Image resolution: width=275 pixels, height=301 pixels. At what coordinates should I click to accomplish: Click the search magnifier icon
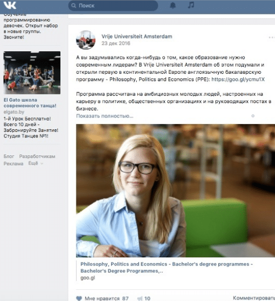73,6
